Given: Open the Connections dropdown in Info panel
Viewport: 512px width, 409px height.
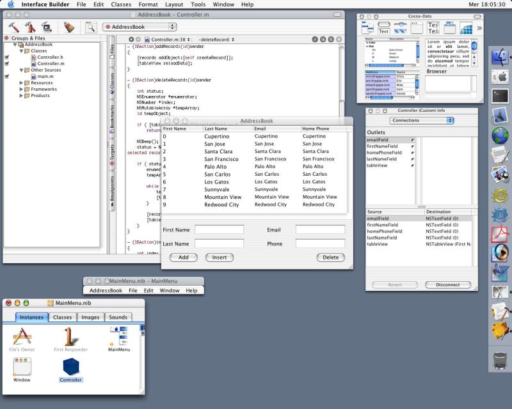Looking at the screenshot, I should tap(421, 120).
